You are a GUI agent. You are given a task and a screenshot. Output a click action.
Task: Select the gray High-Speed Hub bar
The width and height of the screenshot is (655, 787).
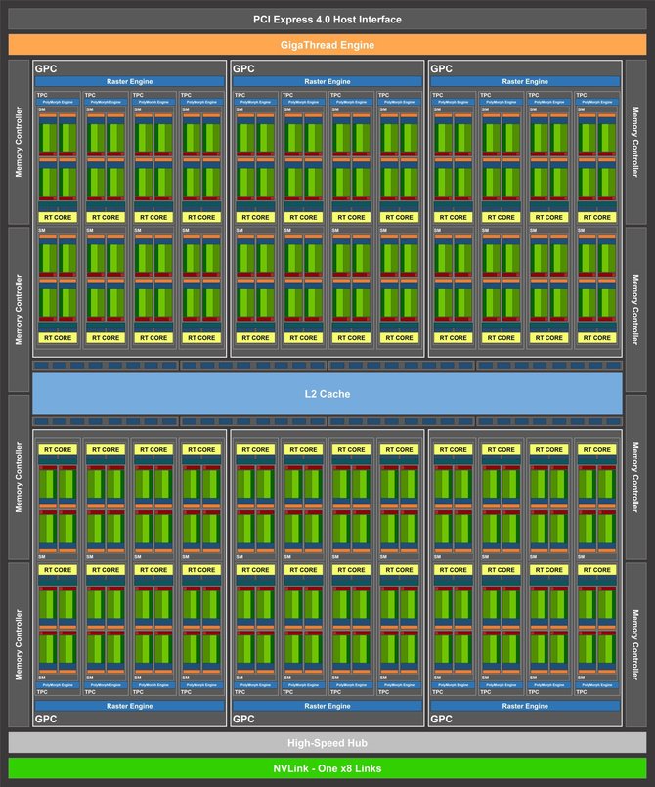327,742
